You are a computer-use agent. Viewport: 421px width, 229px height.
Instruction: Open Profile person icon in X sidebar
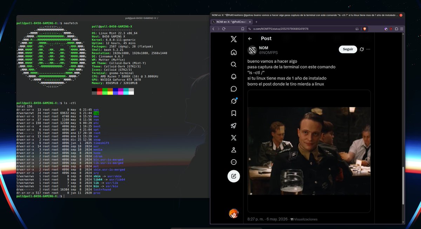point(234,150)
